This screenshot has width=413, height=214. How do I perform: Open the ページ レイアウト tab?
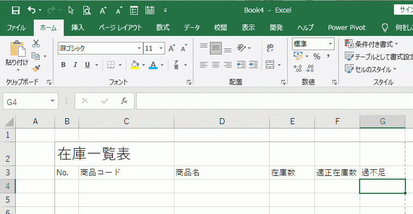[120, 28]
